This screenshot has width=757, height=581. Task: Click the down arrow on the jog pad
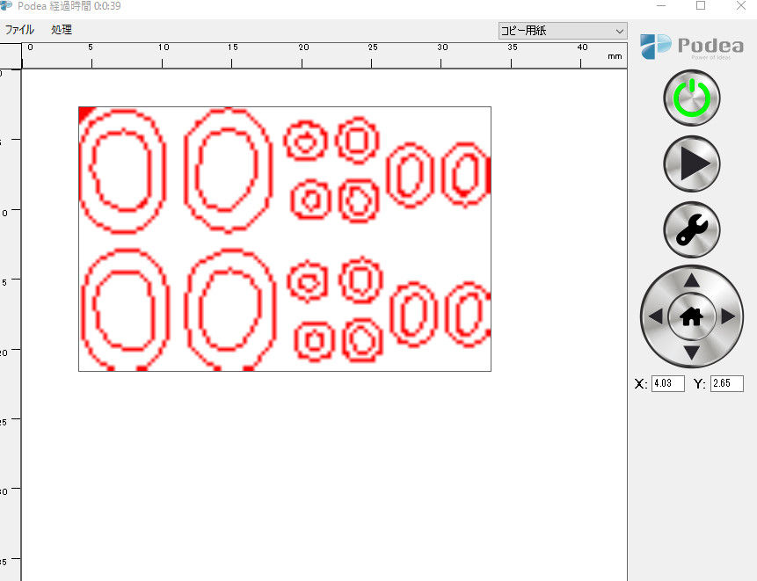tap(691, 352)
